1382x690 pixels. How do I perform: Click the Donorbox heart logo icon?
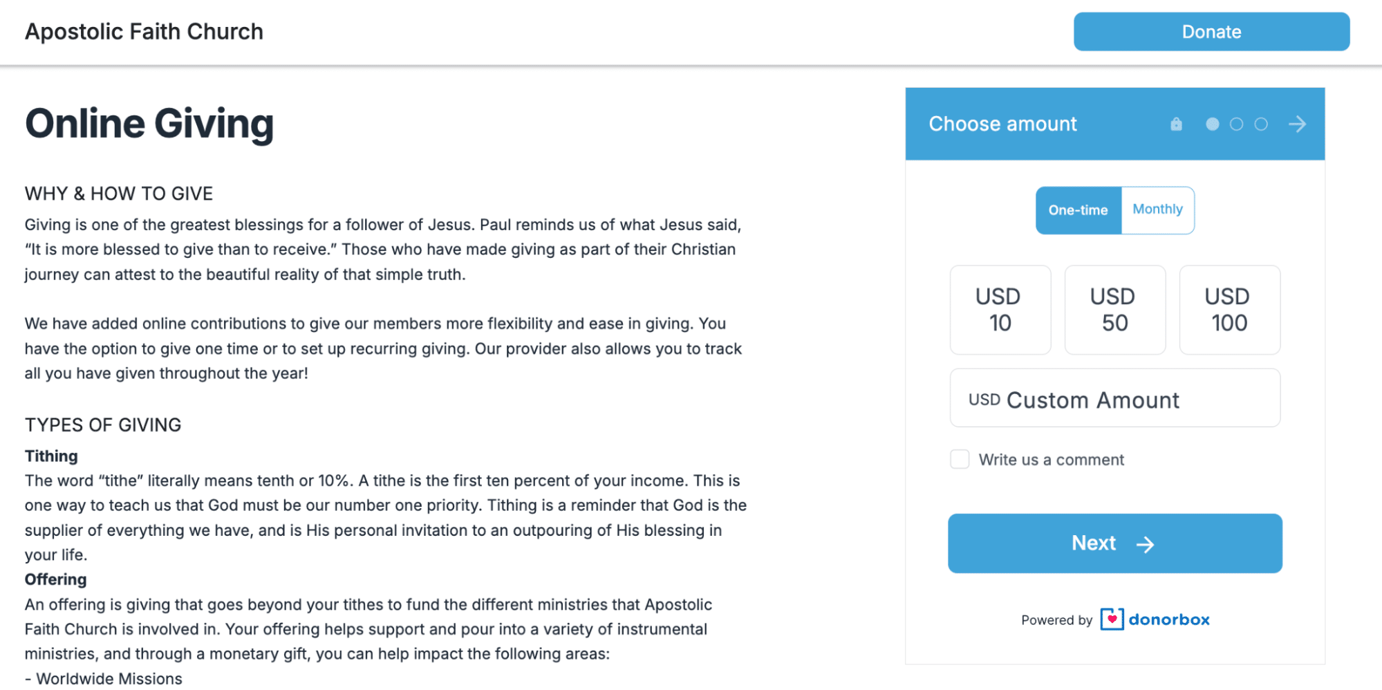pyautogui.click(x=1112, y=619)
